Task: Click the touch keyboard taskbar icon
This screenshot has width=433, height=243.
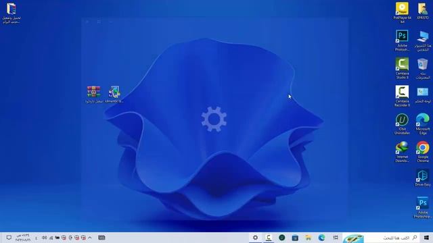Action: 101,238
